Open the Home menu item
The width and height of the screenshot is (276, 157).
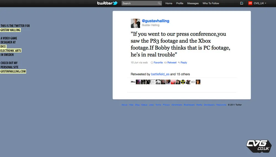169,3
